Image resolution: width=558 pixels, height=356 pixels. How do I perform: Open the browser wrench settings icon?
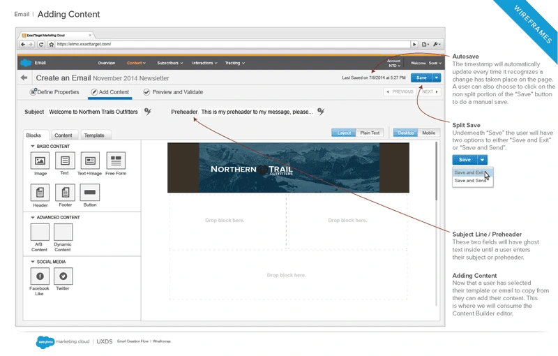[x=437, y=44]
